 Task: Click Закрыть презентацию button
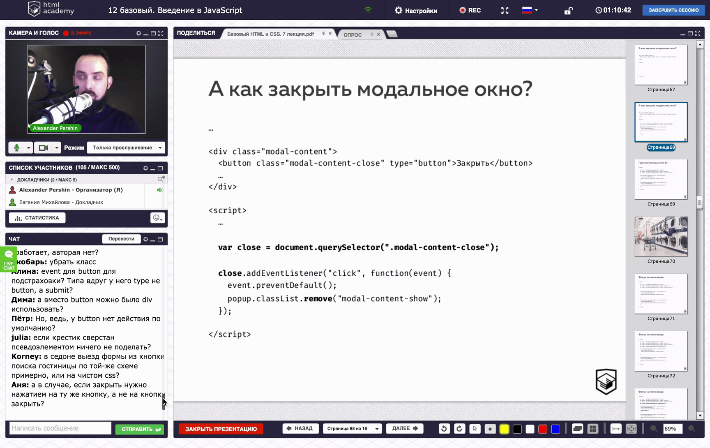[221, 429]
